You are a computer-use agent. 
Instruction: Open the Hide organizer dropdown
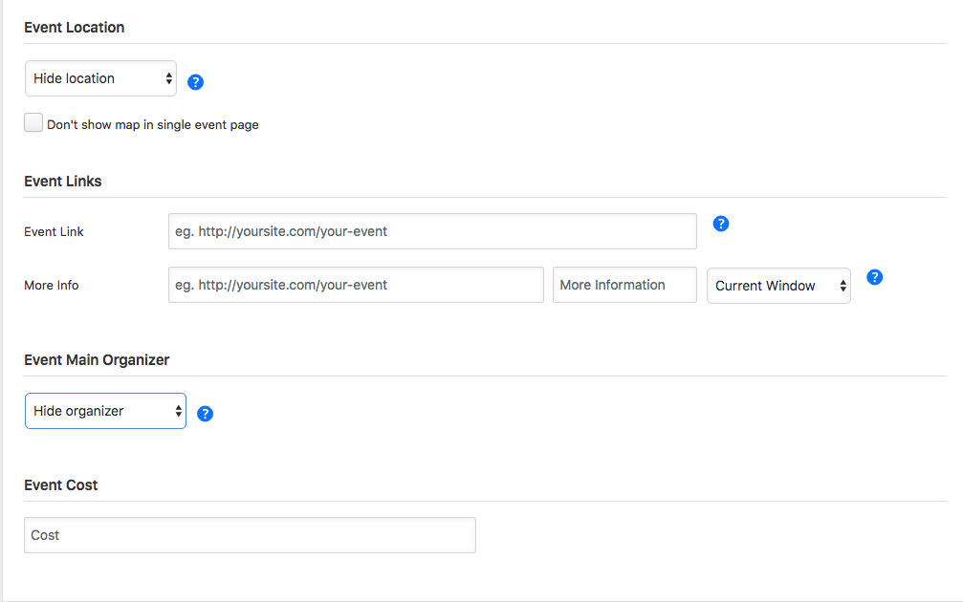[105, 411]
